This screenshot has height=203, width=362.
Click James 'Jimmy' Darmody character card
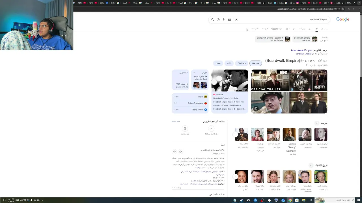(x=289, y=142)
